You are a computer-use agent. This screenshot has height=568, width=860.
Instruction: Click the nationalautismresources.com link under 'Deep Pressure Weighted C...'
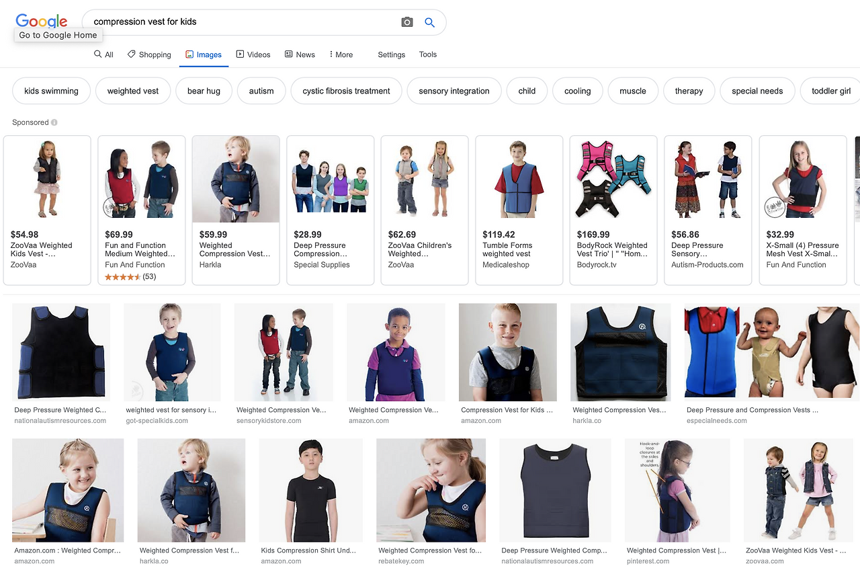point(60,421)
